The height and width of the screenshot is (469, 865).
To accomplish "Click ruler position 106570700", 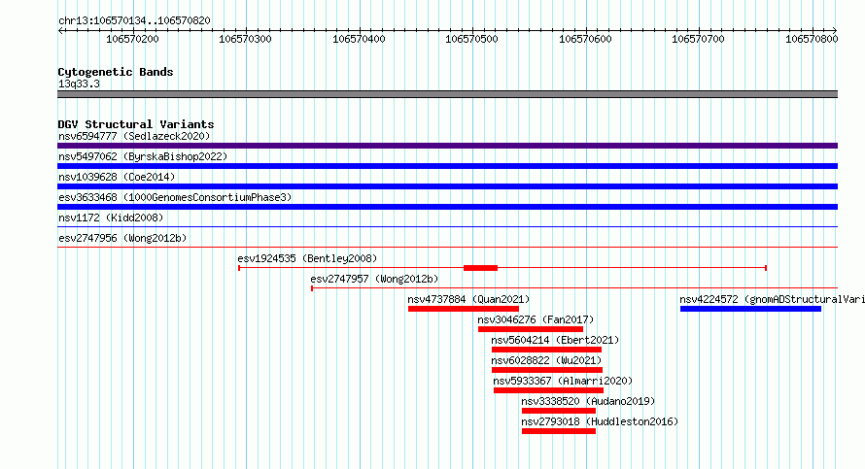I will [699, 39].
